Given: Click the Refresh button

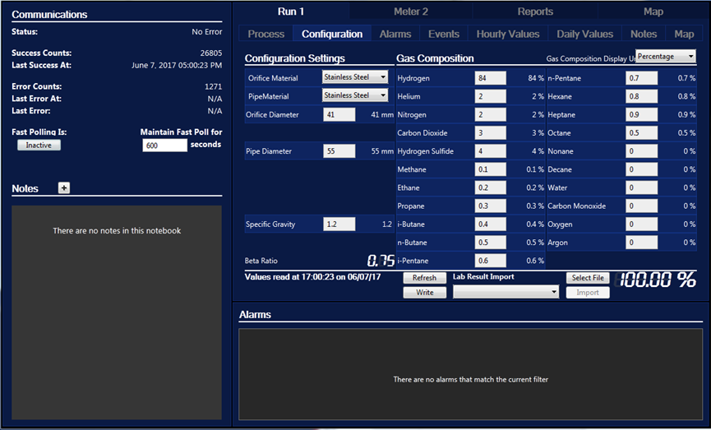Looking at the screenshot, I should (424, 278).
